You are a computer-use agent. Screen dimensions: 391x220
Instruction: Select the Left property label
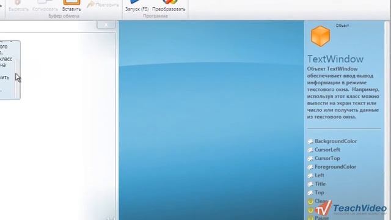click(320, 175)
